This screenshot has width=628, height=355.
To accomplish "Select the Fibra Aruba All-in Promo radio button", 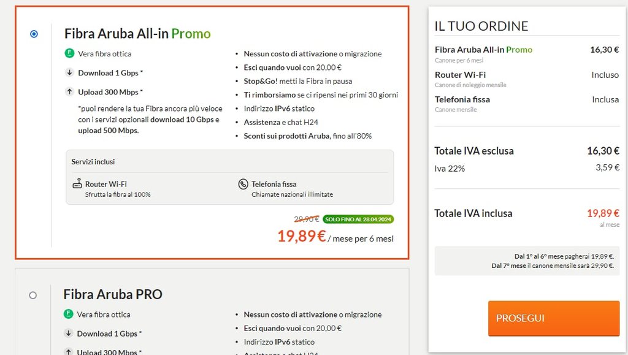I will (34, 34).
